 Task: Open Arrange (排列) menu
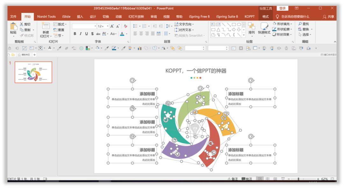pyautogui.click(x=251, y=29)
